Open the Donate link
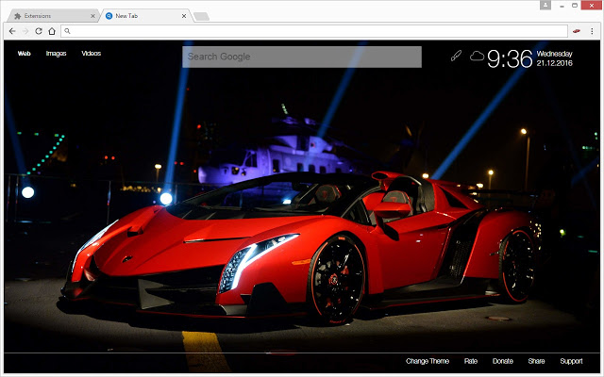Image resolution: width=604 pixels, height=377 pixels. (x=503, y=361)
